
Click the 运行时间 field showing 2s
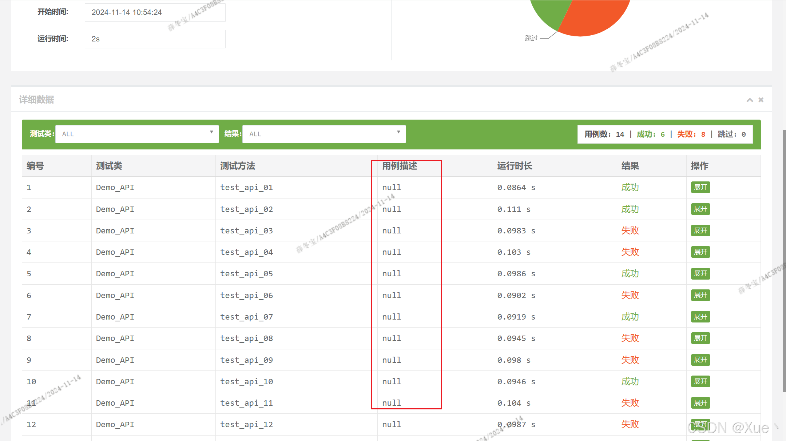tap(155, 39)
